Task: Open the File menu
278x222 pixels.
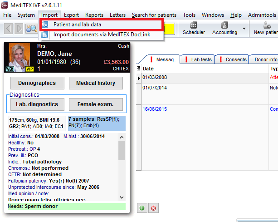Action: coord(7,15)
